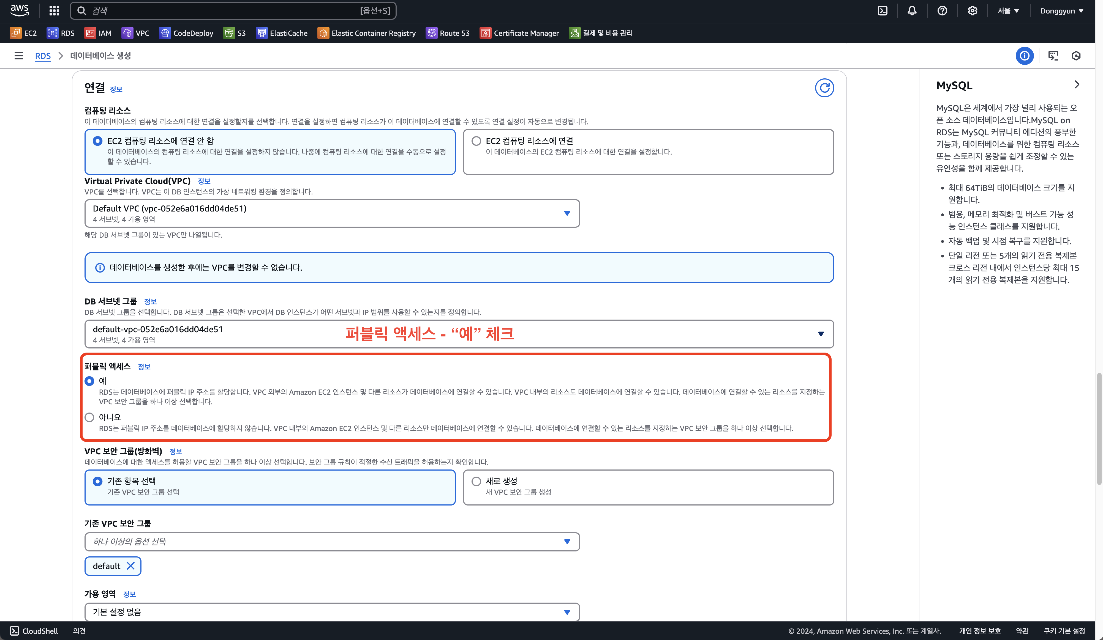1103x640 pixels.
Task: Click the AWS logo home icon
Action: [20, 10]
